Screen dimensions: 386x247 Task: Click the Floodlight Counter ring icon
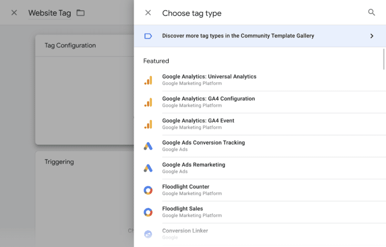coord(148,190)
